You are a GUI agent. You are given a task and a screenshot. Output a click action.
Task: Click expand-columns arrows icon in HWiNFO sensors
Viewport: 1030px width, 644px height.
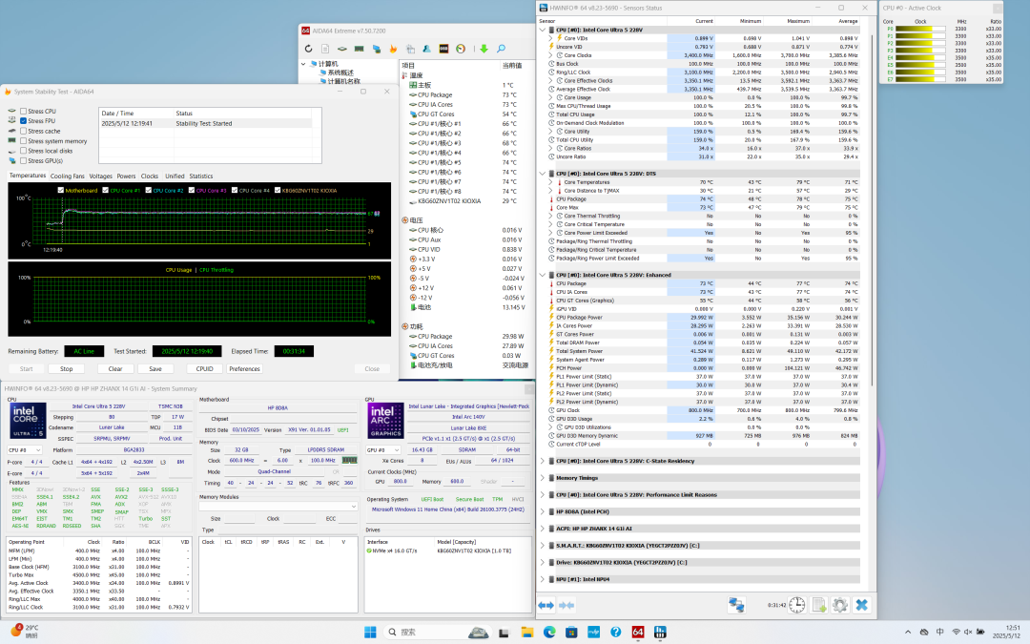[x=546, y=605]
